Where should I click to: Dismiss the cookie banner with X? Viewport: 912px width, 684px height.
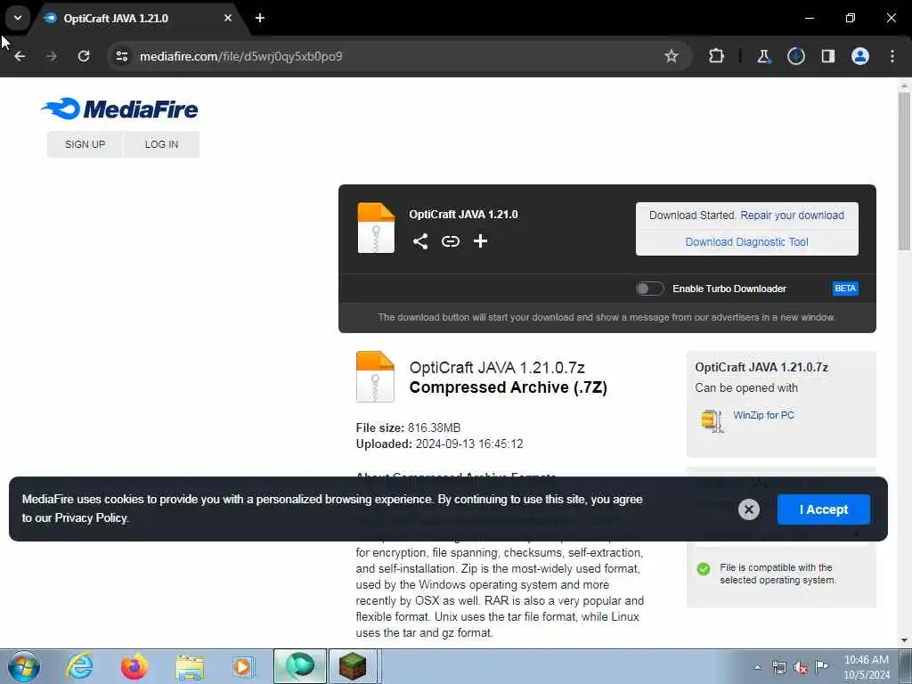(748, 509)
